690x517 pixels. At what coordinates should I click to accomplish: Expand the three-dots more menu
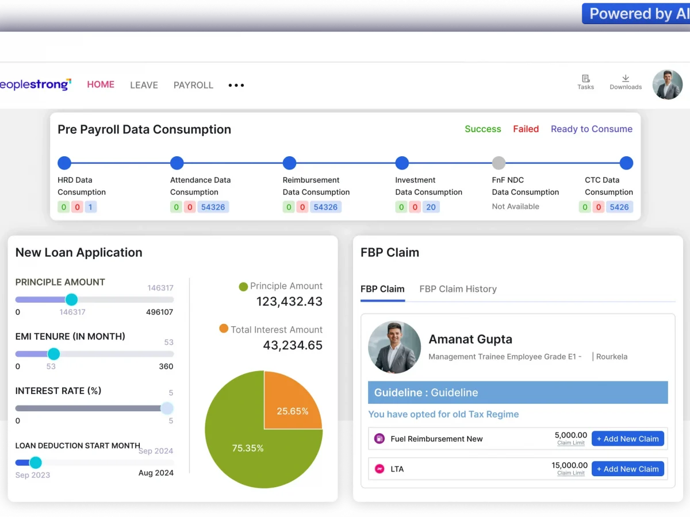(x=236, y=85)
